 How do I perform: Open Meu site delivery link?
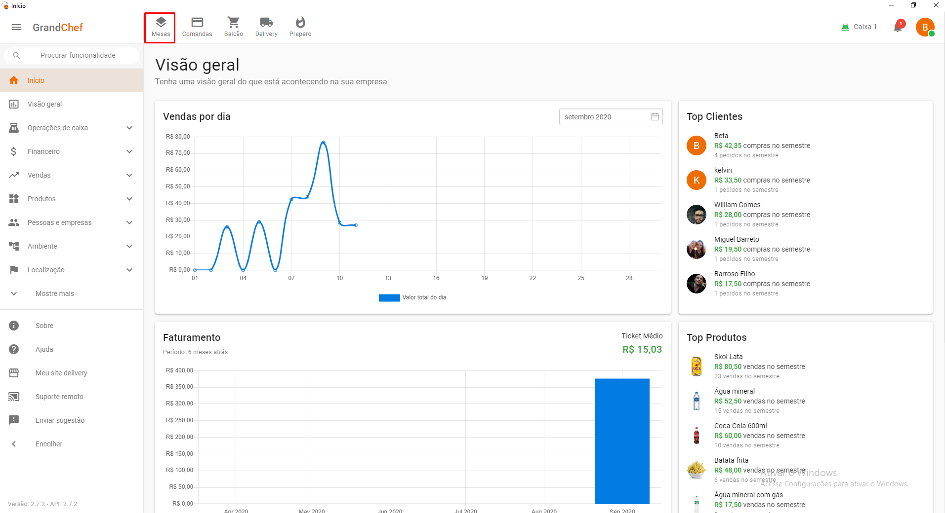pyautogui.click(x=61, y=373)
